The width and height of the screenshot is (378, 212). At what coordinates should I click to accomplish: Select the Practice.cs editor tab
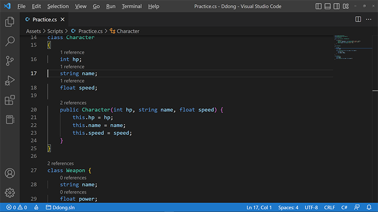pyautogui.click(x=44, y=19)
